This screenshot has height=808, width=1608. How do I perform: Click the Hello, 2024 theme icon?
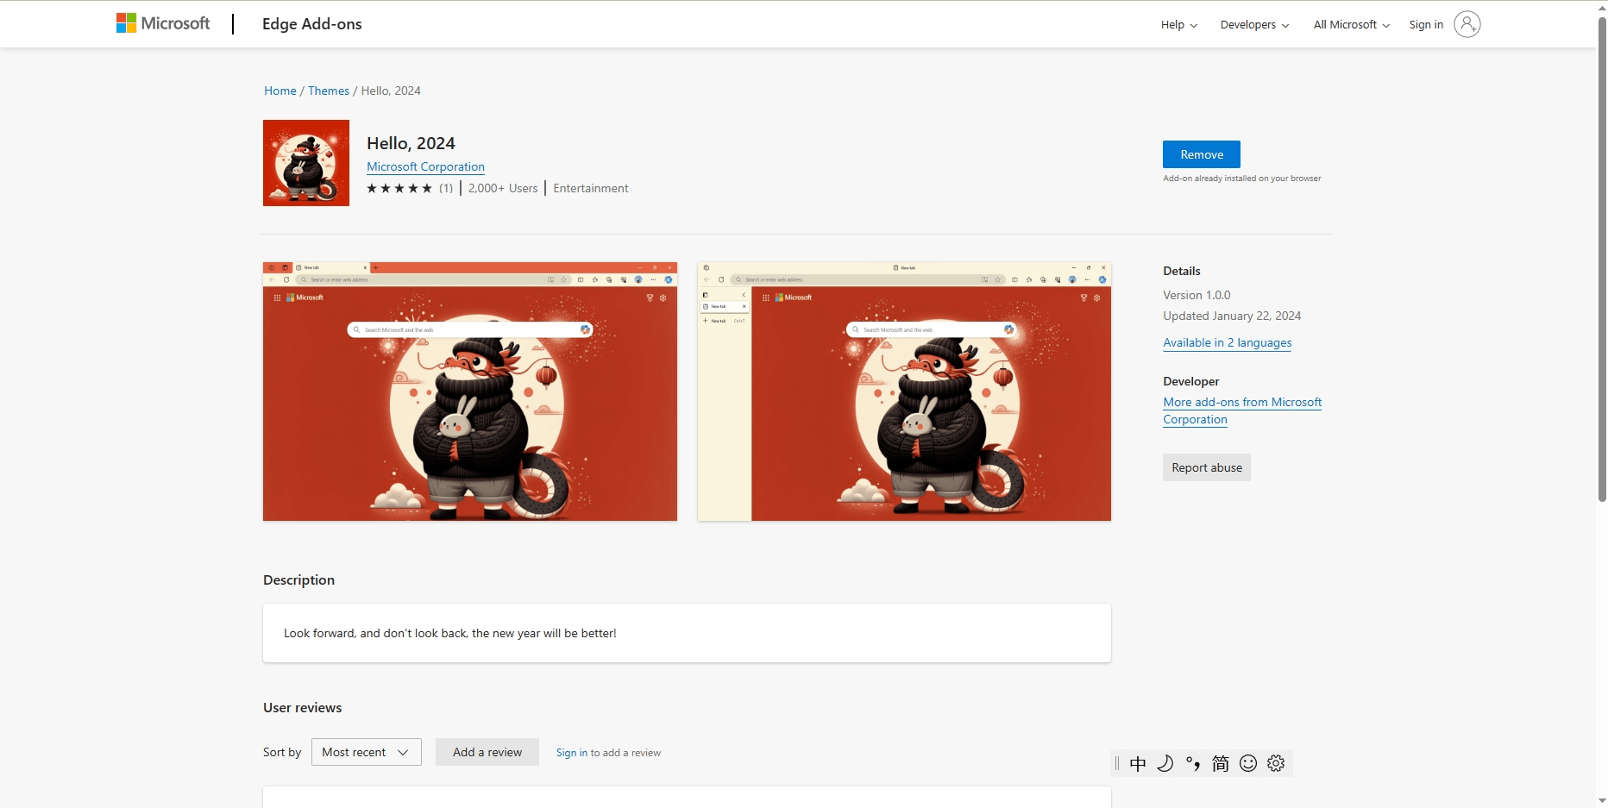point(306,163)
